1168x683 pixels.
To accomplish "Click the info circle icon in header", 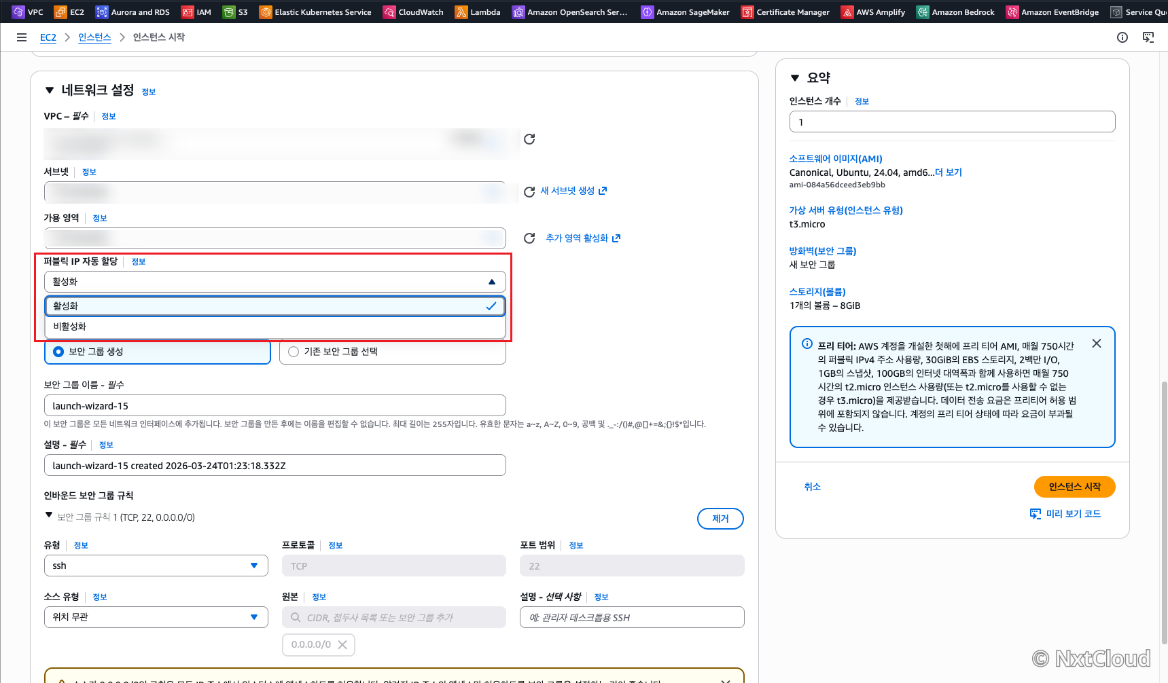I will [1122, 37].
